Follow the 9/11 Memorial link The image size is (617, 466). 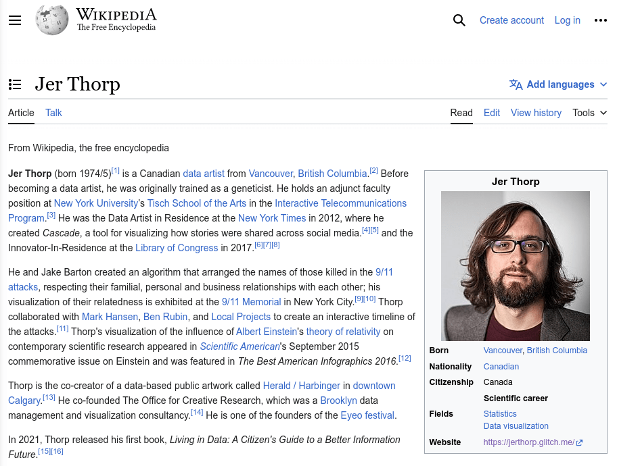252,302
